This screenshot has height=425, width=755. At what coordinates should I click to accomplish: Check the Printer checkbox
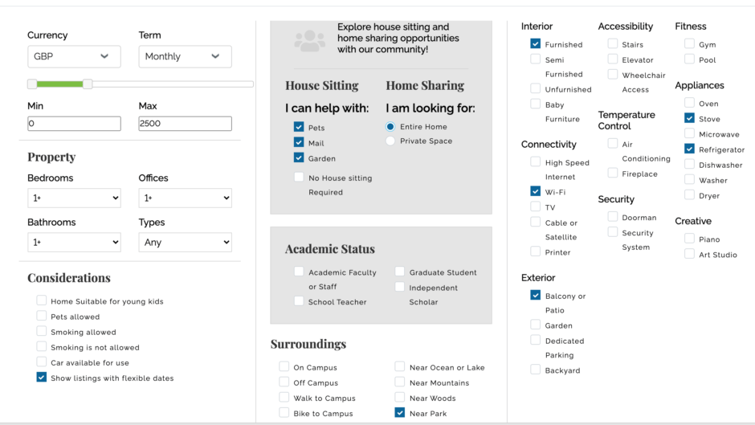pos(535,251)
